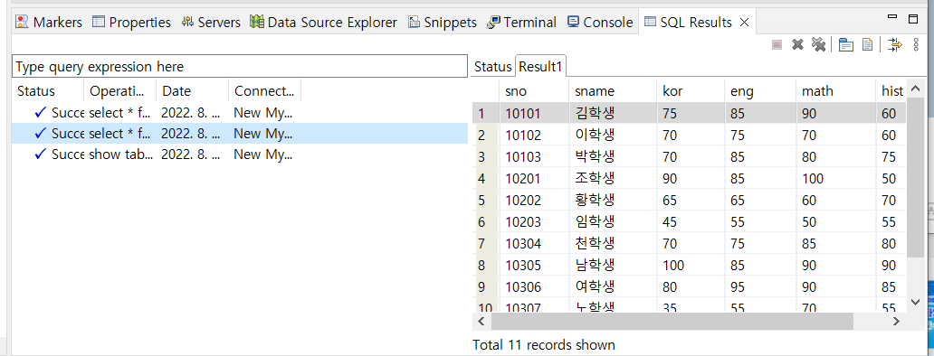The height and width of the screenshot is (356, 934).
Task: Click the hist column header
Action: click(891, 91)
